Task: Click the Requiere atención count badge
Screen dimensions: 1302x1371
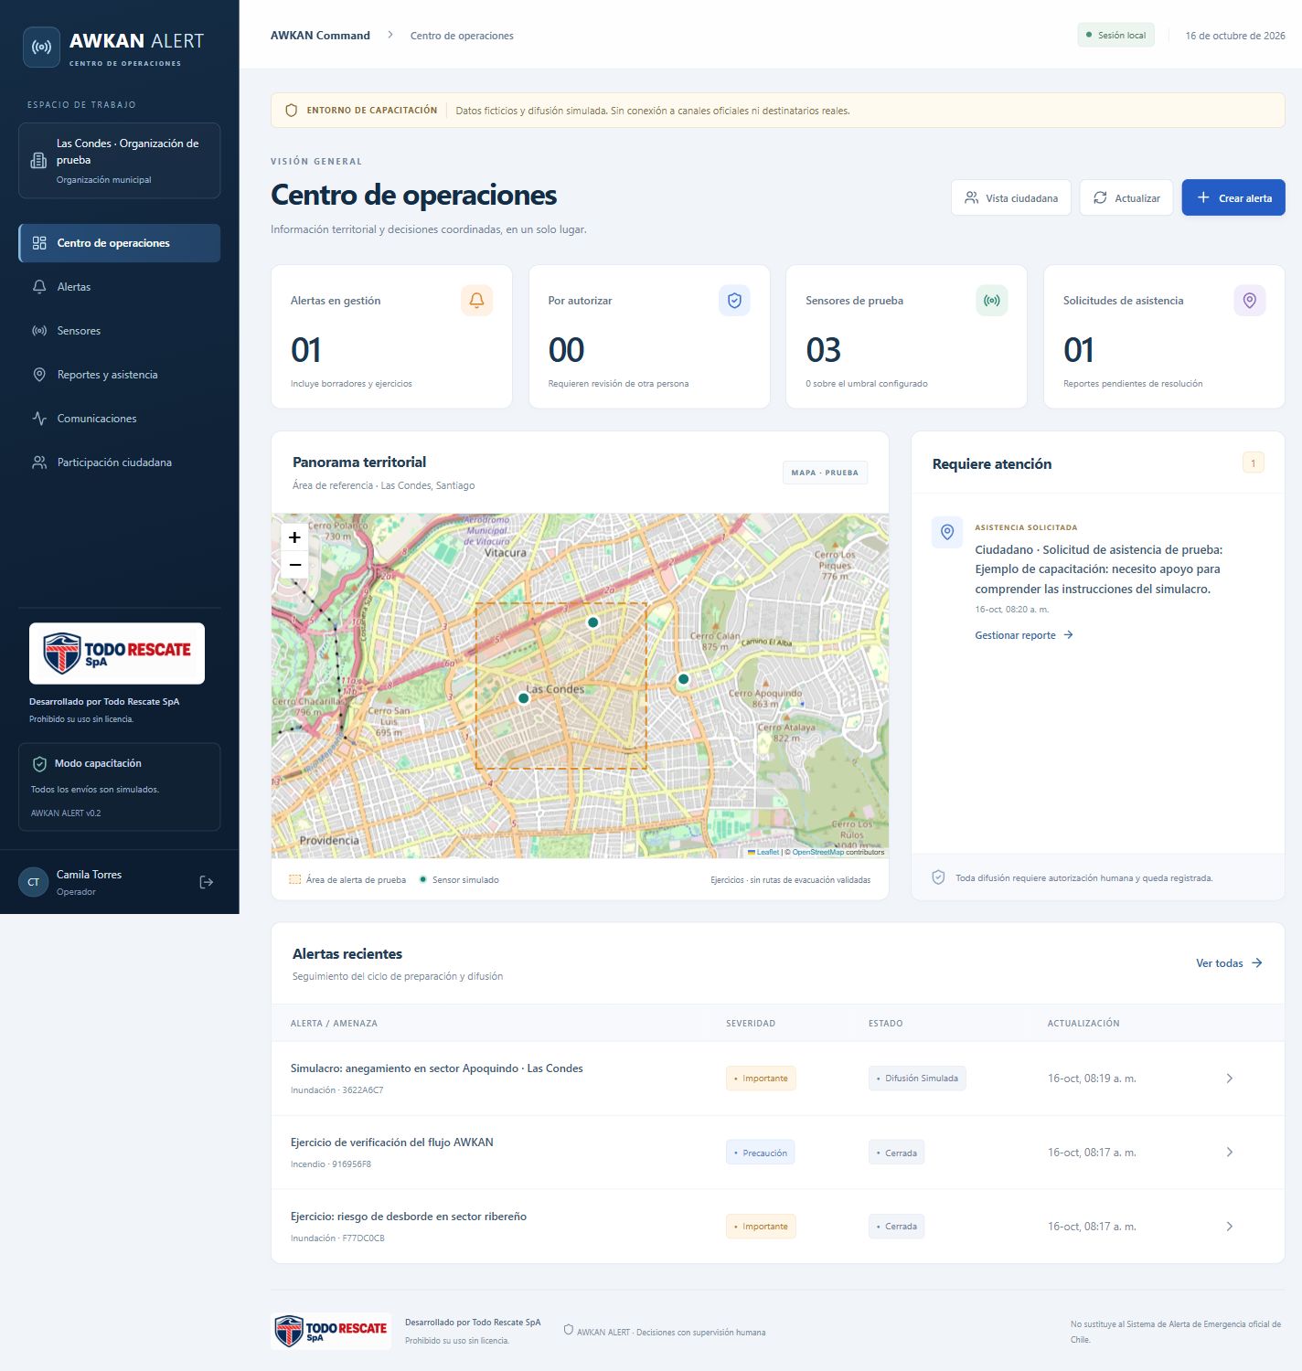Action: pyautogui.click(x=1254, y=462)
